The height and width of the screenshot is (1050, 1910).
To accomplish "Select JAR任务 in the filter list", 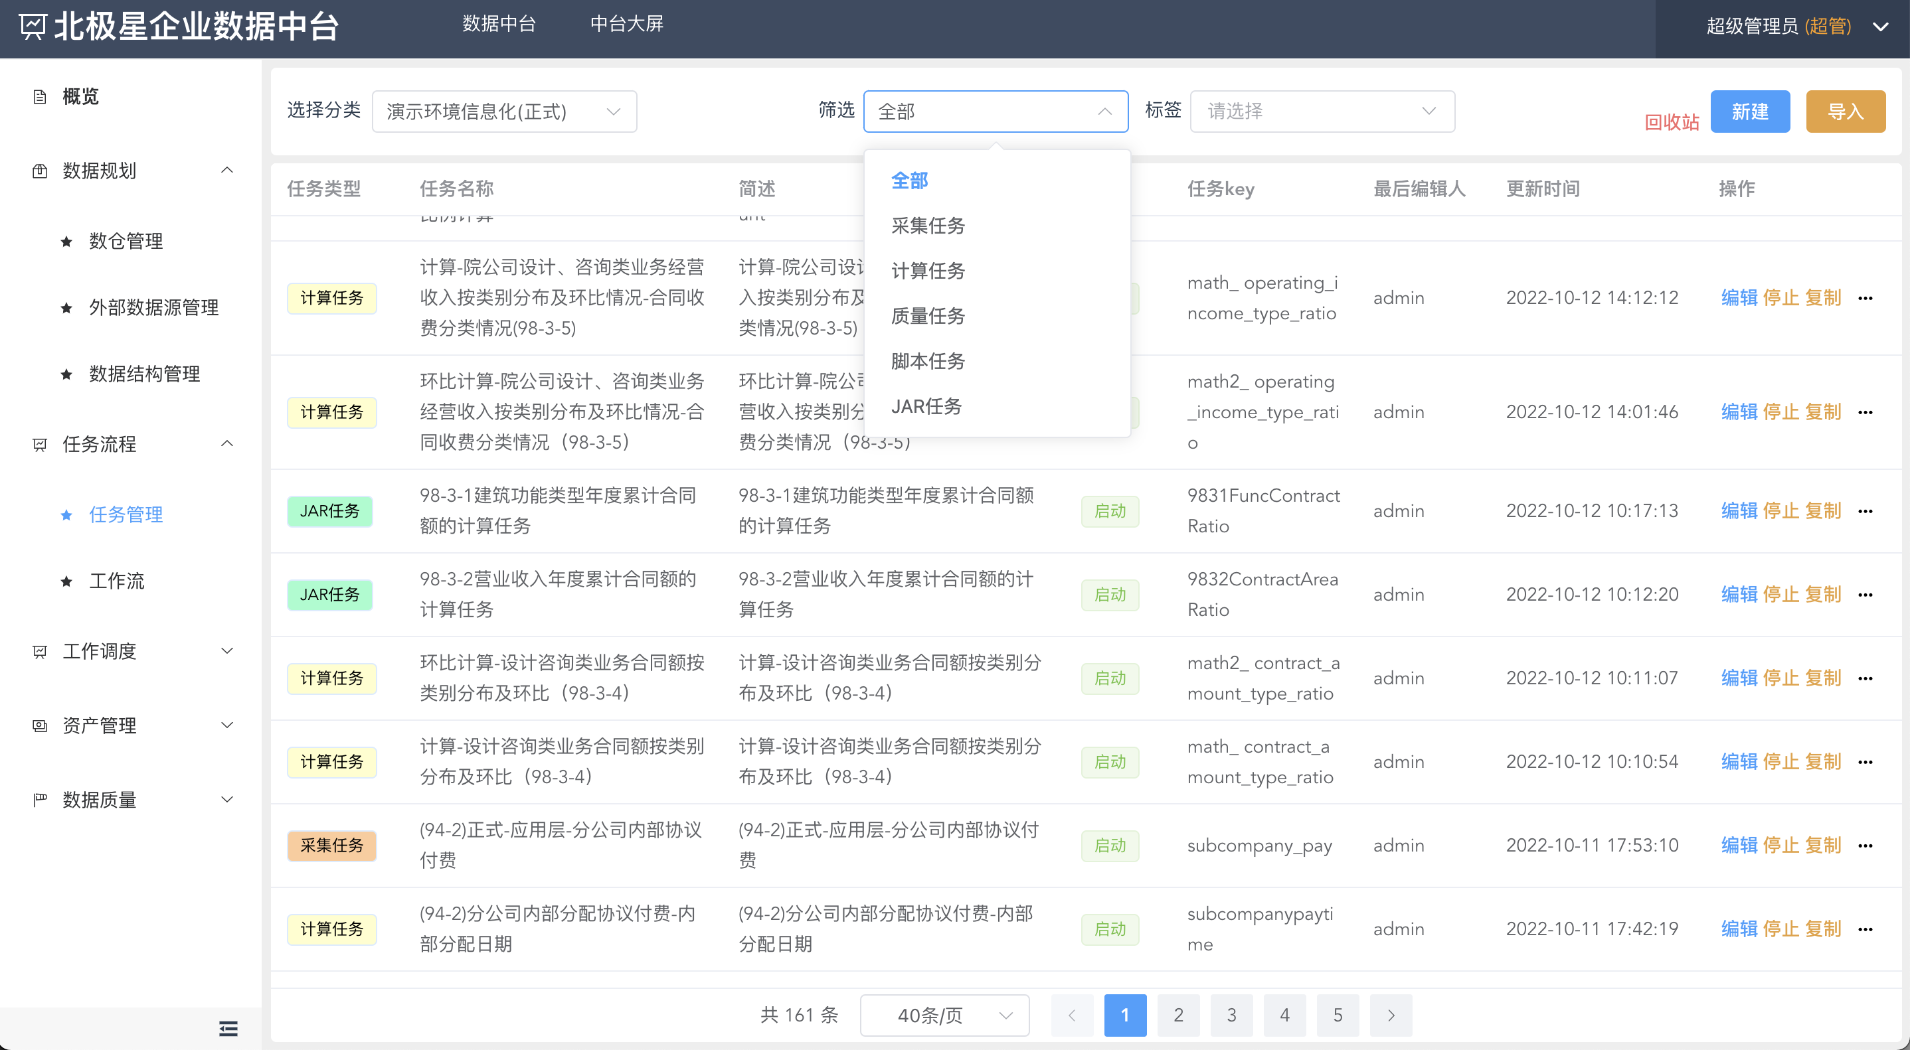I will click(998, 407).
